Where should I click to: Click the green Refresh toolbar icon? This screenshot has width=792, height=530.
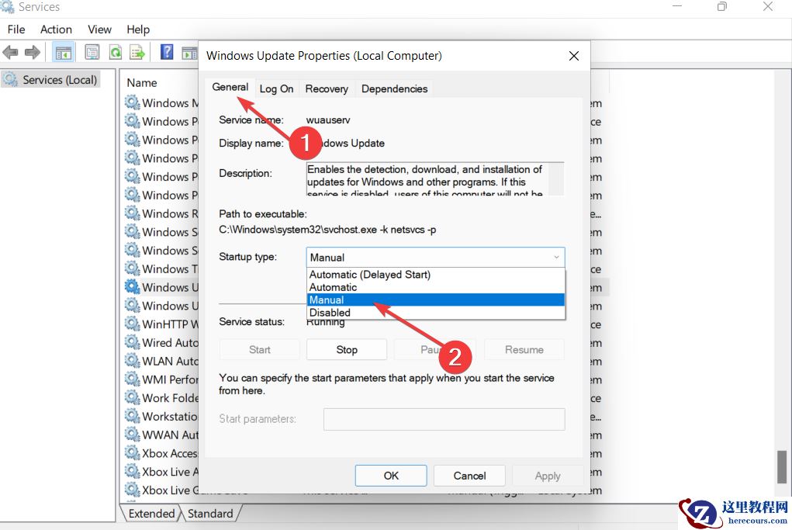pyautogui.click(x=116, y=52)
